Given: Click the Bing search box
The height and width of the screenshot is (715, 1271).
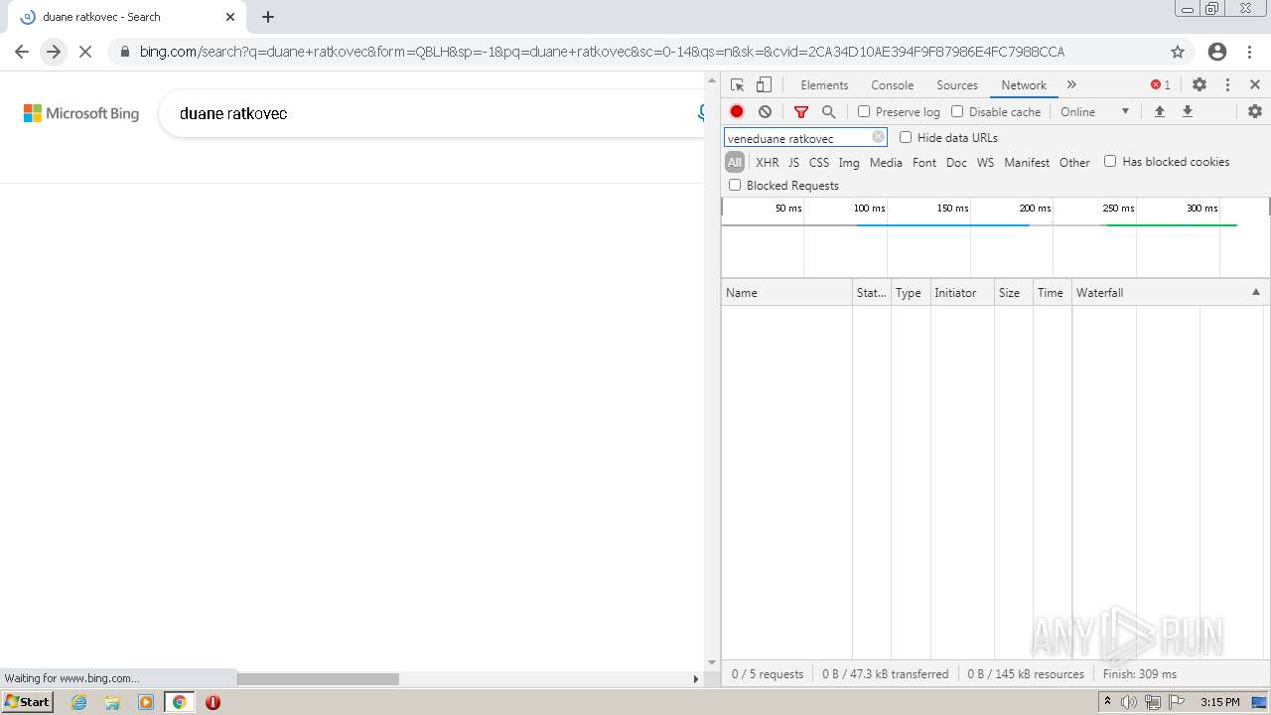Looking at the screenshot, I should point(432,113).
